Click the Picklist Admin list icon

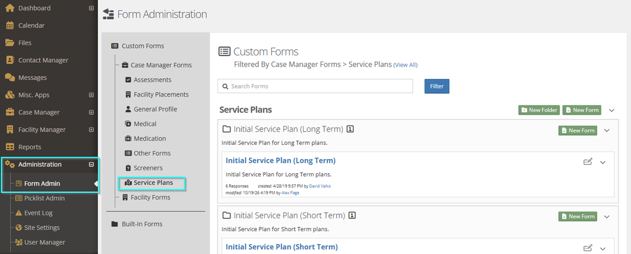coord(18,198)
